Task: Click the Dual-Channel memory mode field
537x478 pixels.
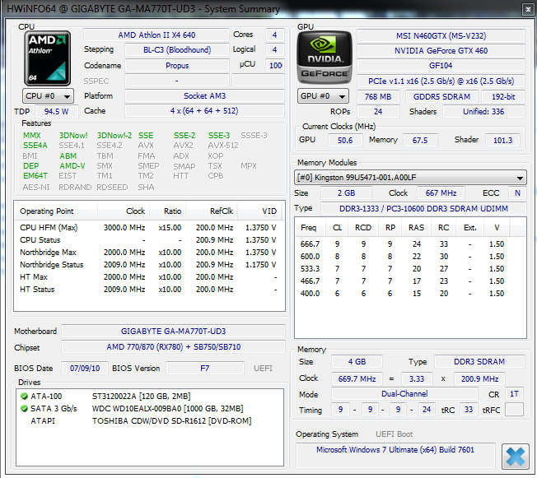Action: pyautogui.click(x=404, y=394)
